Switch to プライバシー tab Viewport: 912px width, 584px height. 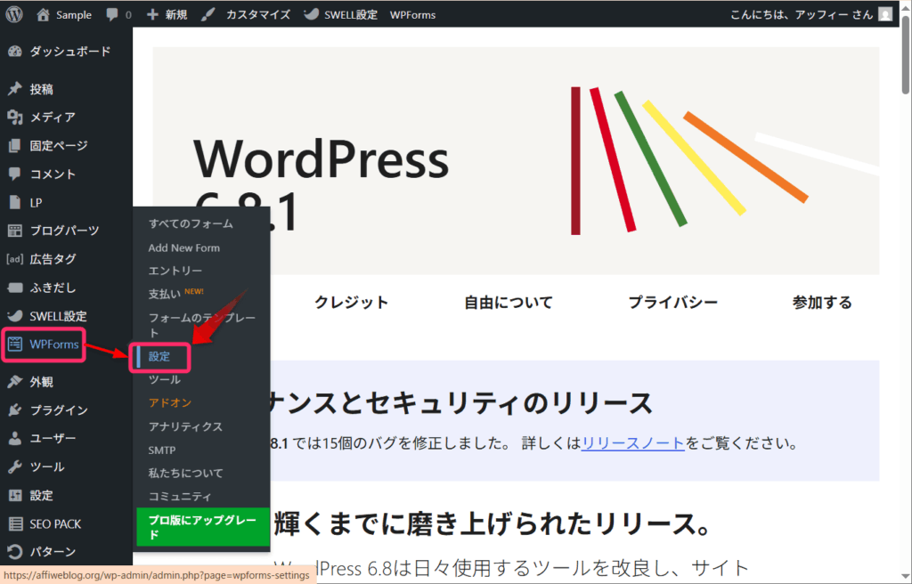[x=673, y=303]
